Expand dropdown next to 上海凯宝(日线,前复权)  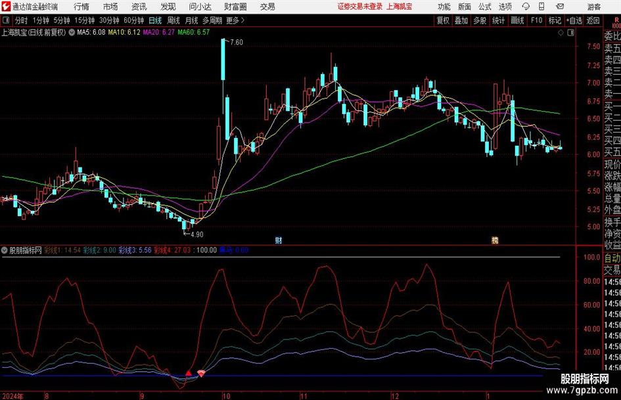[x=72, y=32]
